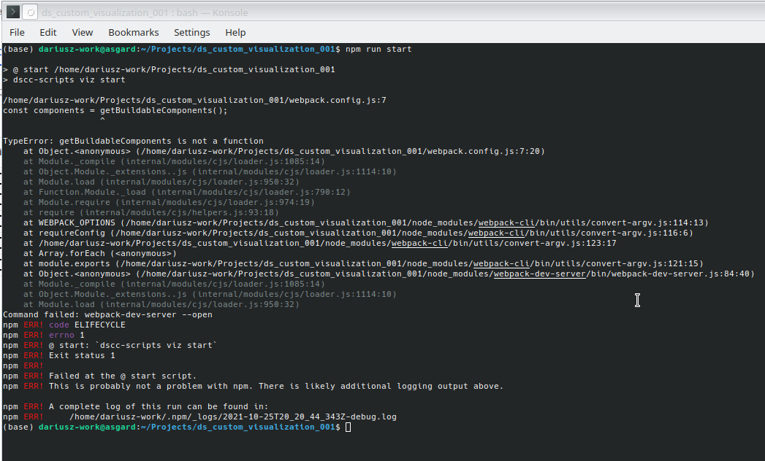
Task: Click the 'npm run start' command text
Action: click(378, 49)
